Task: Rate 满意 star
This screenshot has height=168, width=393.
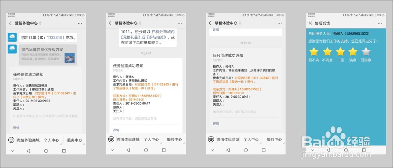Action: 353,51
